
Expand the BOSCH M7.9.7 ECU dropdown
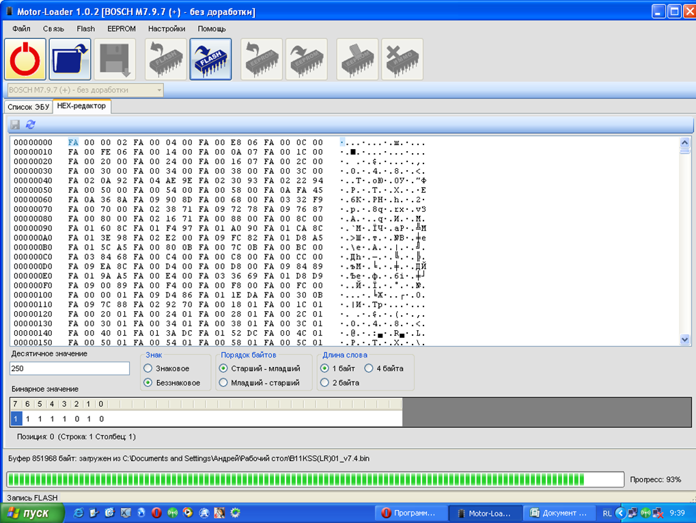pyautogui.click(x=159, y=90)
